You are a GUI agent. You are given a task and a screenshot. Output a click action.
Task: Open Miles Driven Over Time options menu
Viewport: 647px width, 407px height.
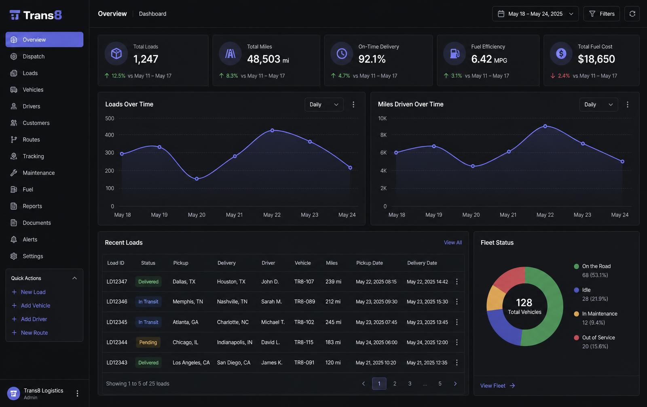[x=628, y=105]
